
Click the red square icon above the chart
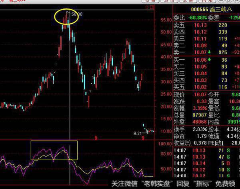152,7
